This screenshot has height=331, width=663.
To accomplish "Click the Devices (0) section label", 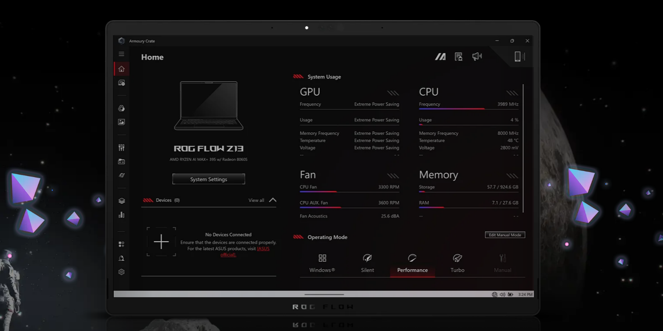I will 168,200.
